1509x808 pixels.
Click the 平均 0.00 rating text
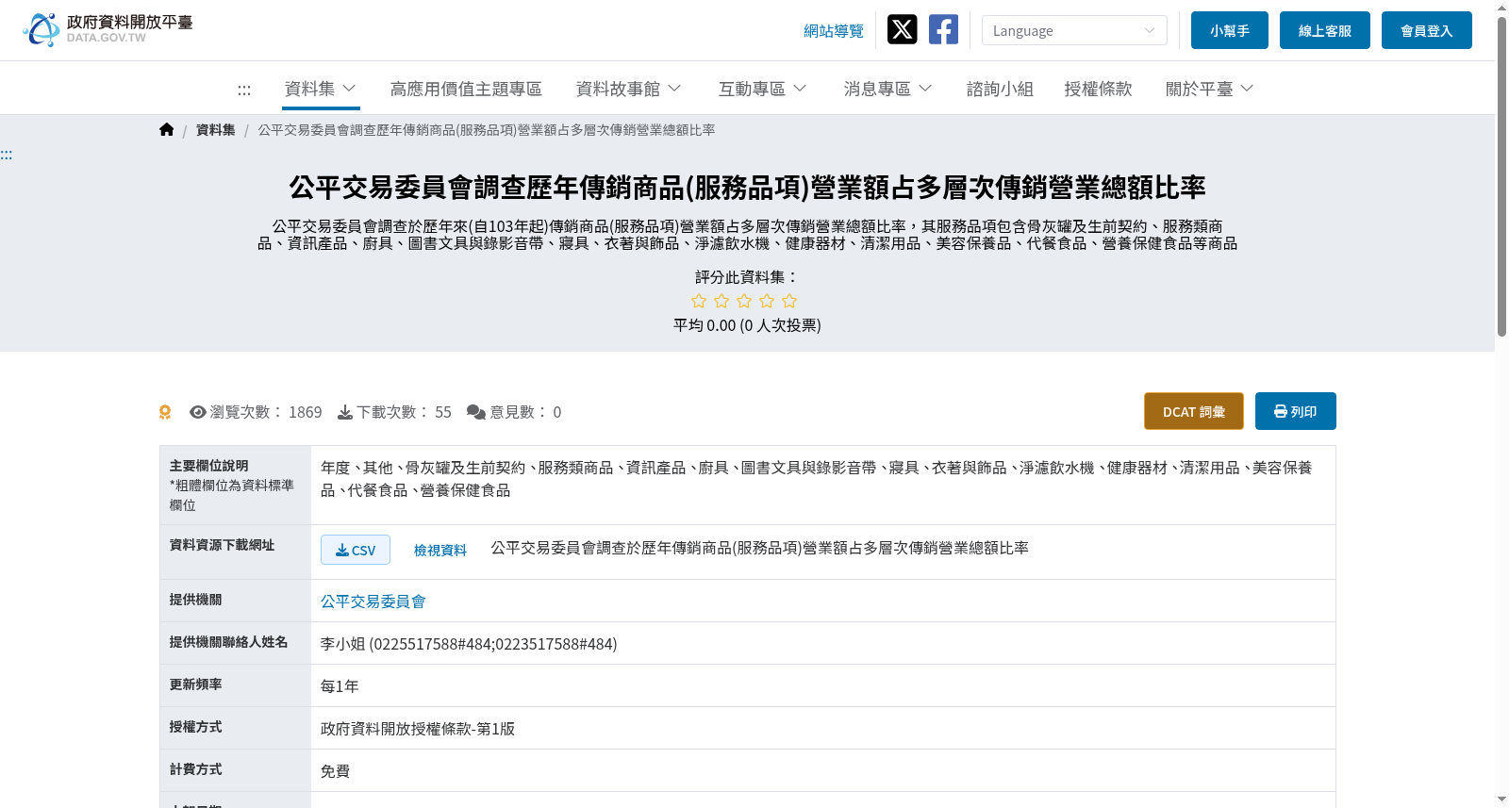[747, 325]
